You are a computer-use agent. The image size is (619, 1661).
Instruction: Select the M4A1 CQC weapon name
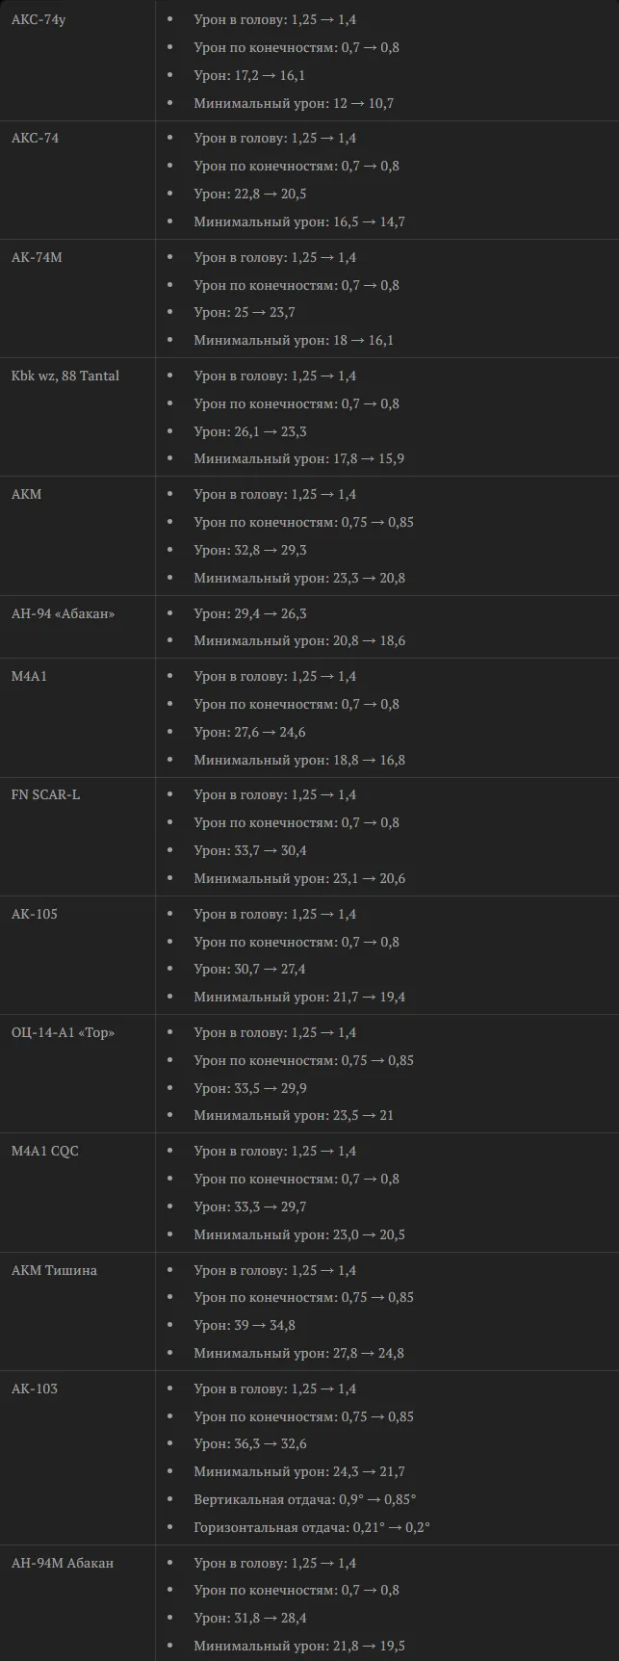point(45,1151)
